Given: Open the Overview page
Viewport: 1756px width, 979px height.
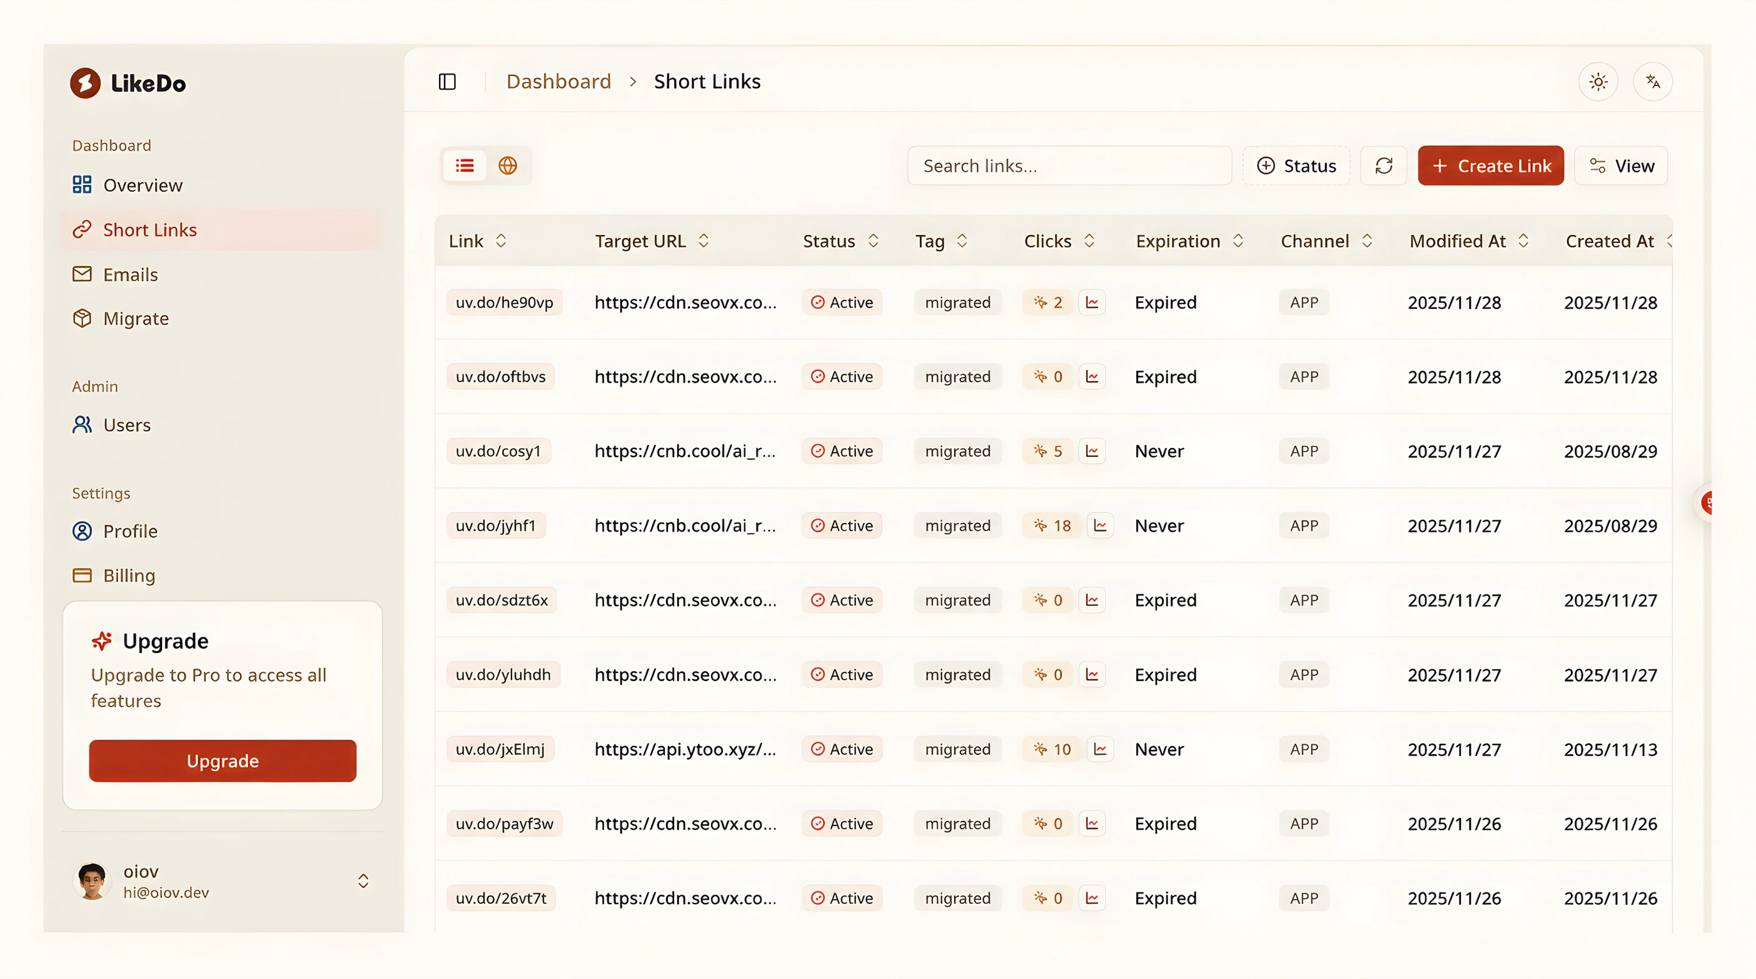Looking at the screenshot, I should coord(222,185).
